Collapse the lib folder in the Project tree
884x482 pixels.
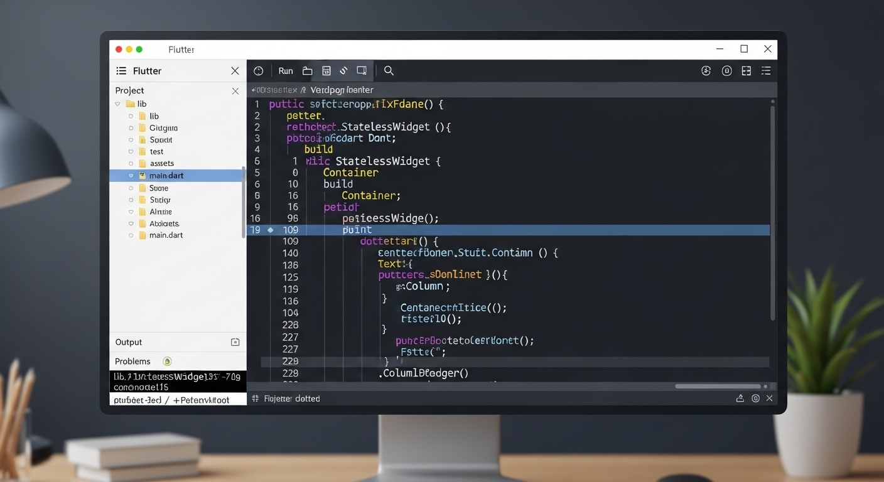tap(119, 104)
